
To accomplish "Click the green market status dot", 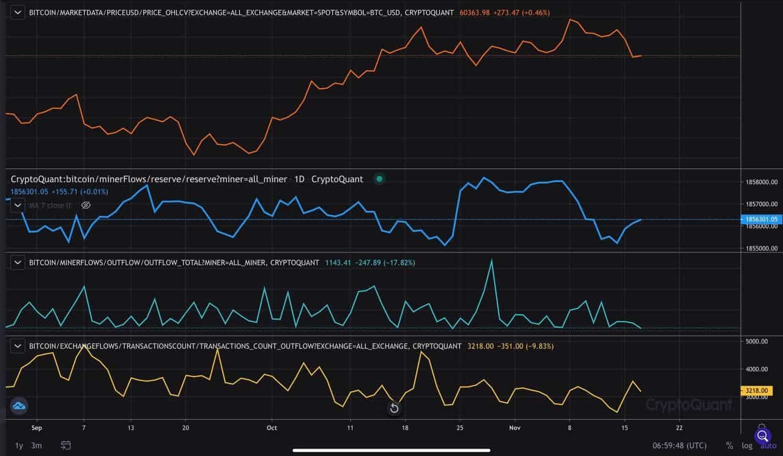I will click(x=379, y=179).
